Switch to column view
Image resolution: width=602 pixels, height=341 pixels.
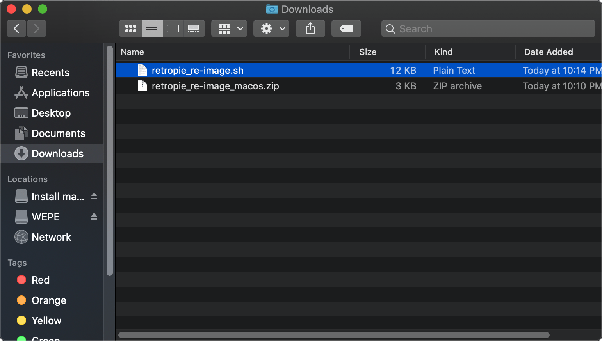pyautogui.click(x=173, y=28)
